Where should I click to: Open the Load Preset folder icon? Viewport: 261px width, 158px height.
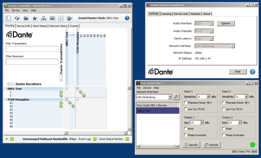(x=26, y=18)
